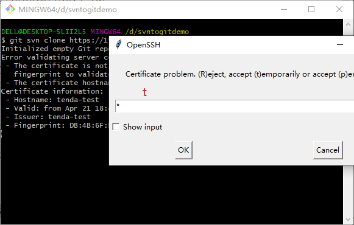Maximize the MINGW64 terminal window
The image size is (354, 225).
(311, 10)
